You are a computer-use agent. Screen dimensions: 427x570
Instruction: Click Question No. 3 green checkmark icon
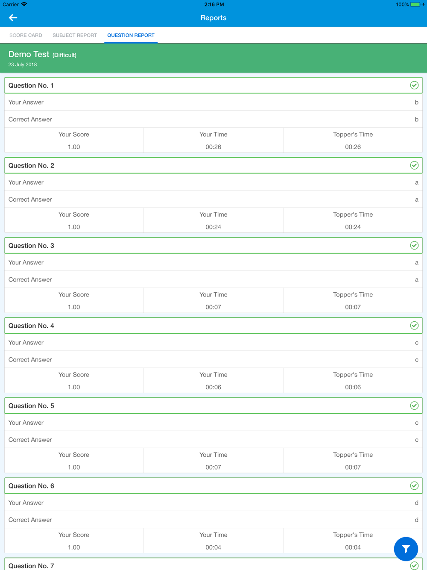click(414, 245)
